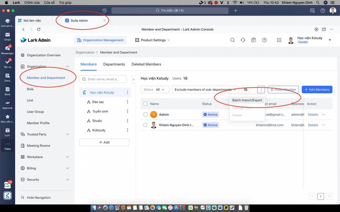Screen dimensions: 340x212
Task: Open Messenger in the Lark sidebar
Action: [7, 49]
